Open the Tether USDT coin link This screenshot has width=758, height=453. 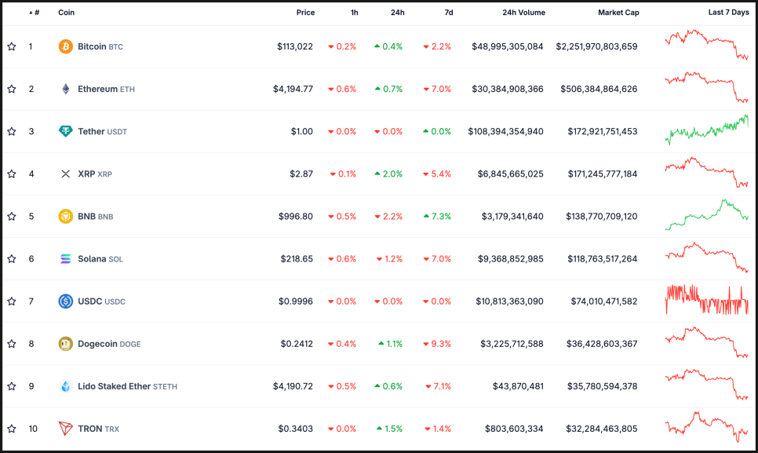click(103, 131)
